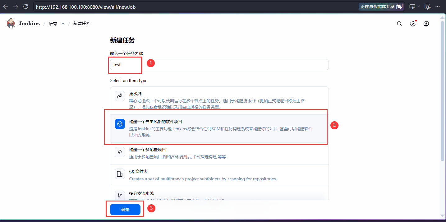This screenshot has height=222, width=446.
Task: Click the sharing windows icon in address bar
Action: pos(399,7)
